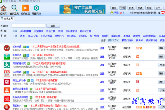Filter type by 自动化工具

click(86, 31)
